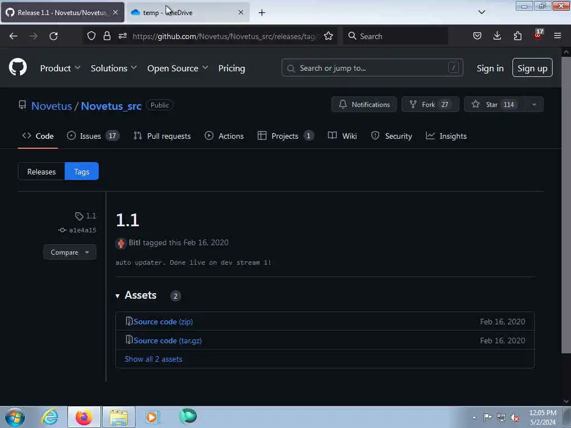The image size is (571, 428).
Task: Click the network tray icon
Action: coord(501,418)
